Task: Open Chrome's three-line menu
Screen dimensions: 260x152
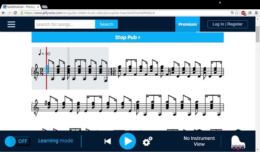Action: pos(256,13)
